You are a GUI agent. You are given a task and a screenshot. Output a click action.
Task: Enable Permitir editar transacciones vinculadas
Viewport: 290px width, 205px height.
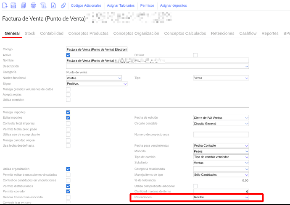tap(68, 174)
